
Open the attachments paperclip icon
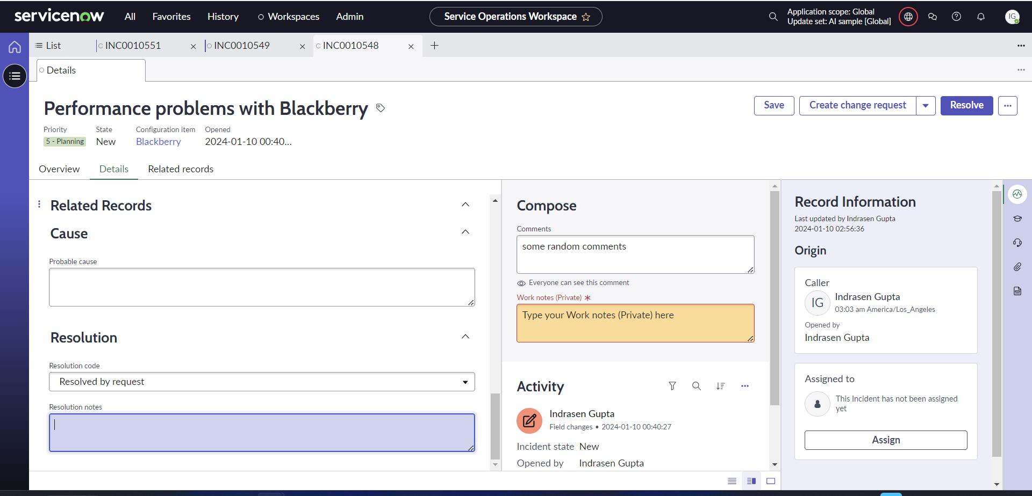1017,267
